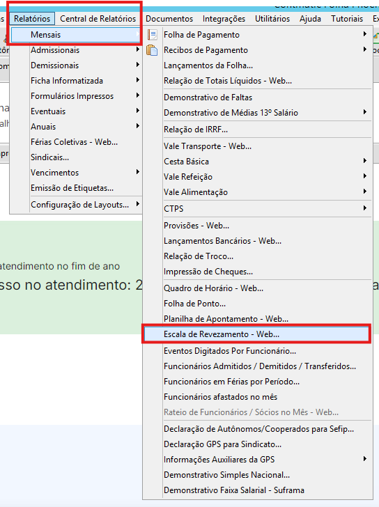Screen dimensions: 379x507
Task: Choose Escala de Revezamento - Web...
Action: pyautogui.click(x=257, y=334)
